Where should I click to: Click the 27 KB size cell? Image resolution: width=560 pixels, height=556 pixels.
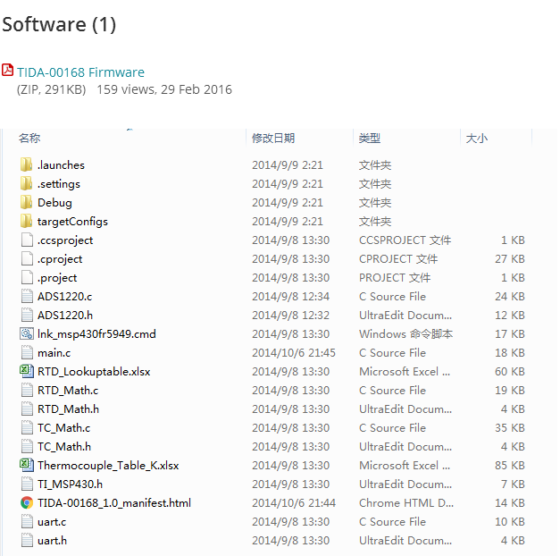click(510, 259)
